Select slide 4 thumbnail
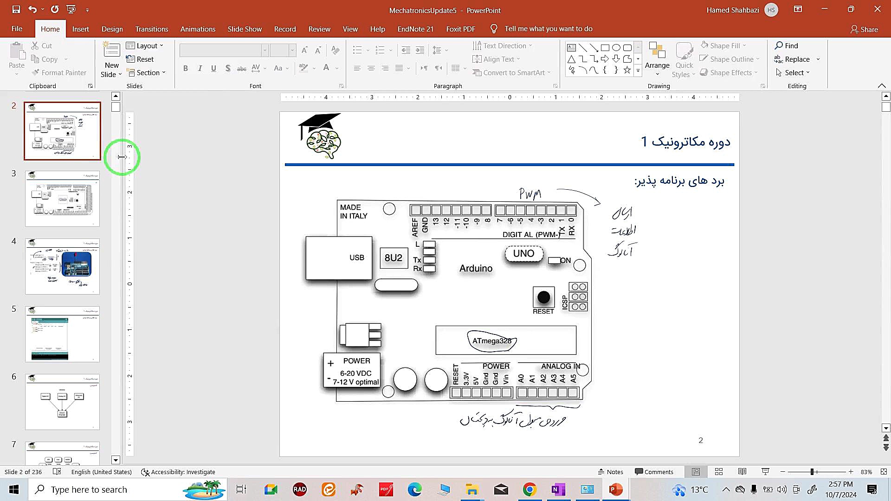The width and height of the screenshot is (891, 501). click(x=62, y=266)
